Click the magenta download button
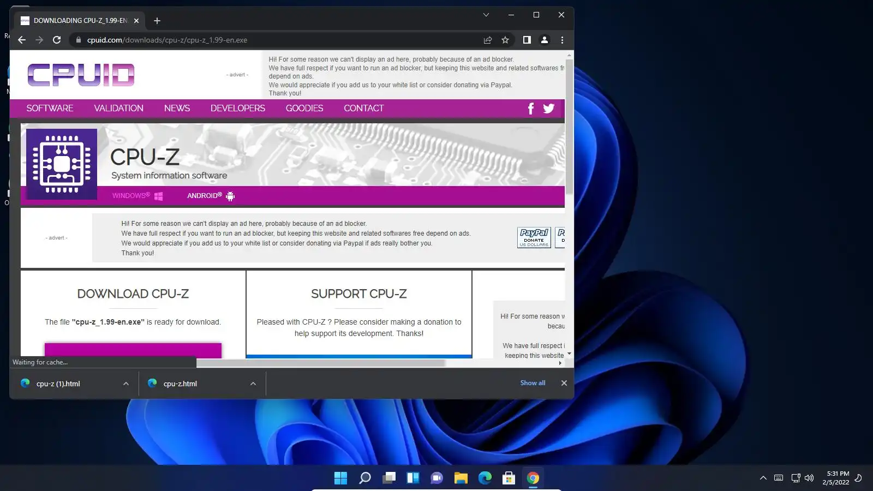Viewport: 873px width, 491px height. (x=133, y=350)
